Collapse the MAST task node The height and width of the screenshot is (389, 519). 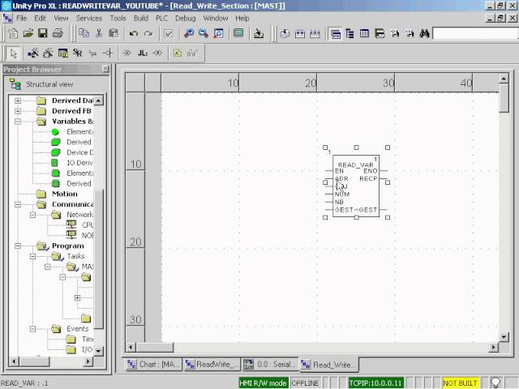(x=48, y=267)
